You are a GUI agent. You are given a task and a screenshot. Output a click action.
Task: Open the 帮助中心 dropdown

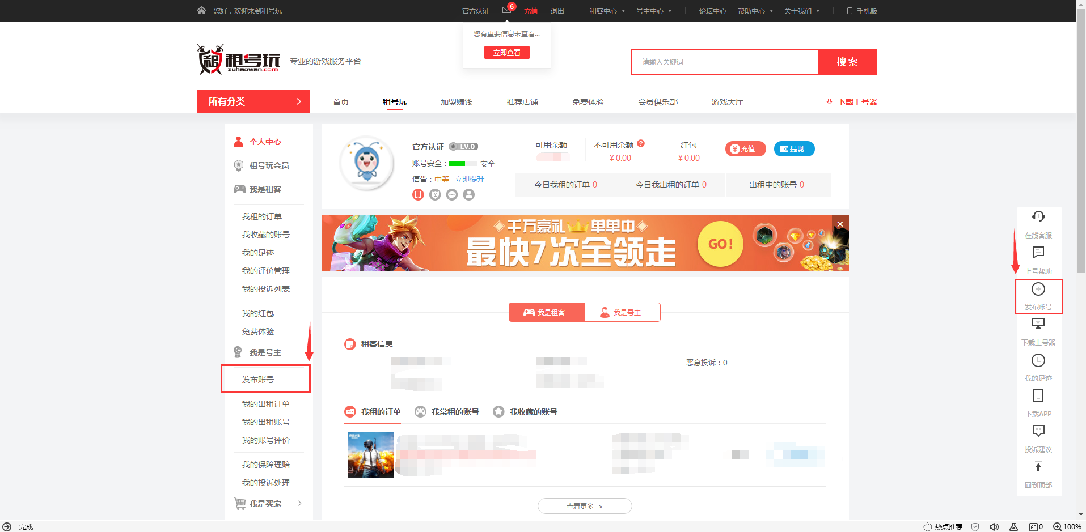[x=755, y=11]
